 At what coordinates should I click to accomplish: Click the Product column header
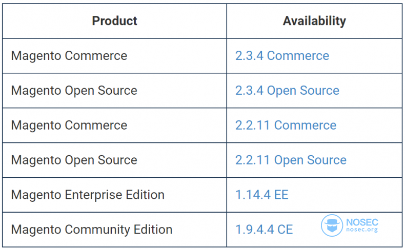point(114,21)
